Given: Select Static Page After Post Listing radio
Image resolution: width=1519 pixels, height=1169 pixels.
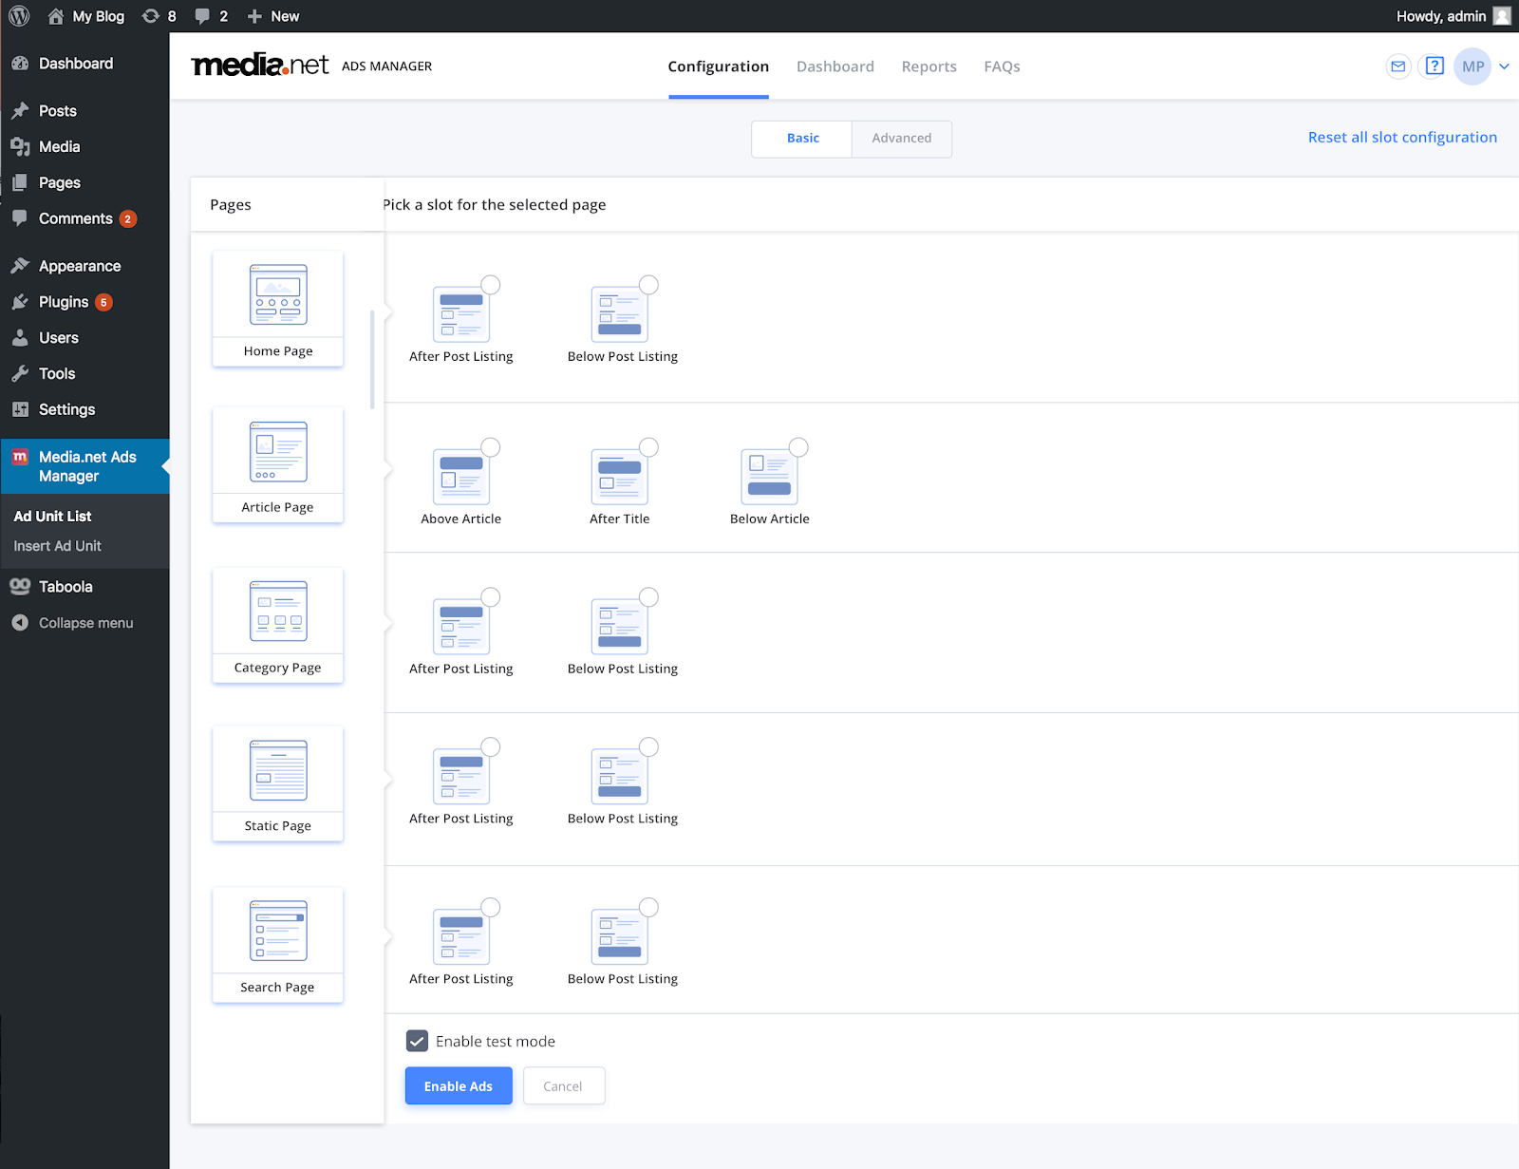Looking at the screenshot, I should click(x=491, y=747).
